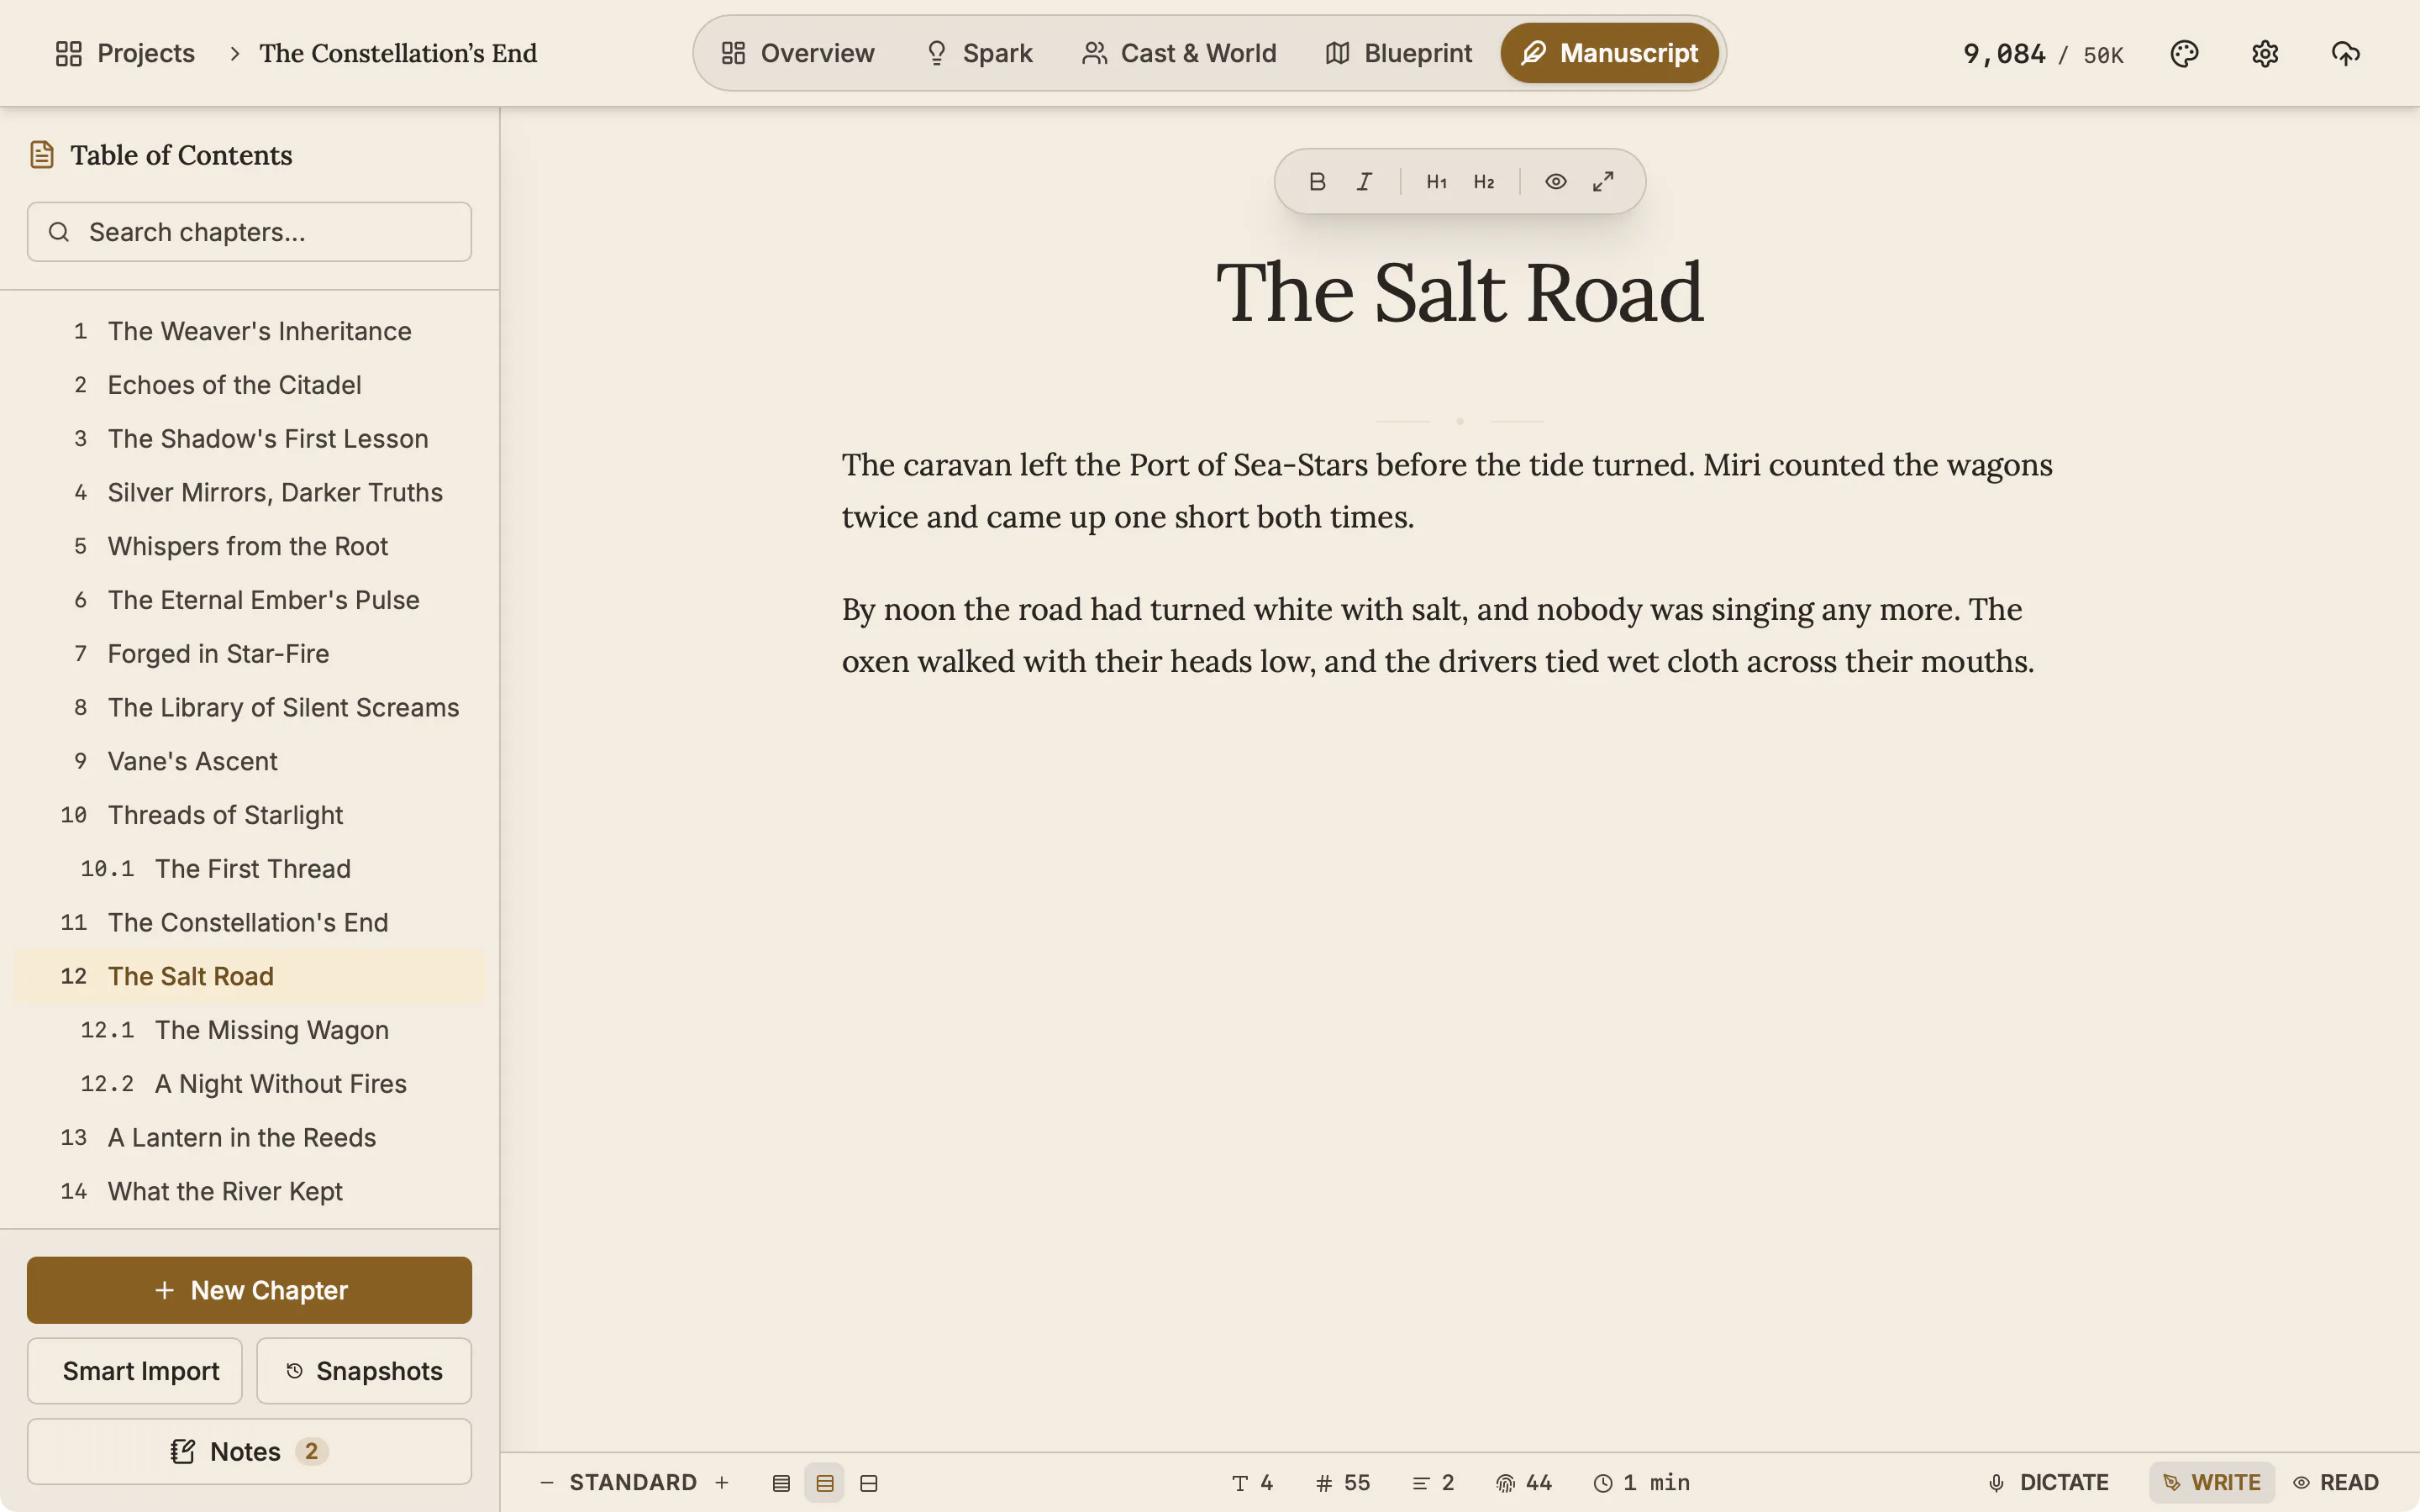This screenshot has width=2420, height=1512.
Task: Click The Constellation's End breadcrumb title
Action: pos(398,53)
